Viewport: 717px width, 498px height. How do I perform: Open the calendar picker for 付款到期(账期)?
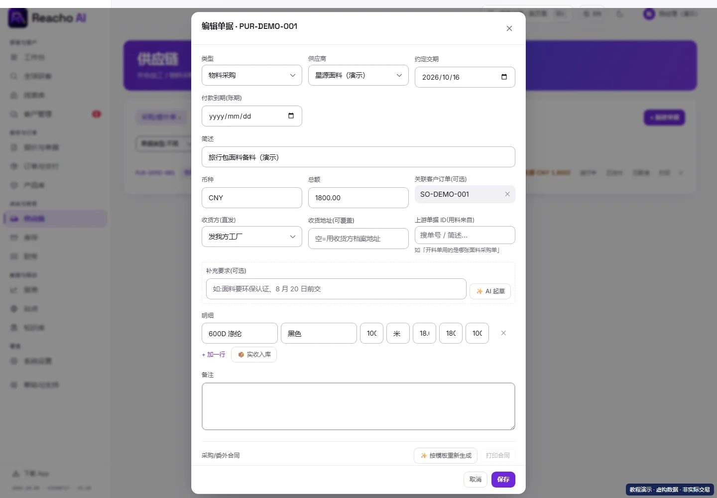291,116
